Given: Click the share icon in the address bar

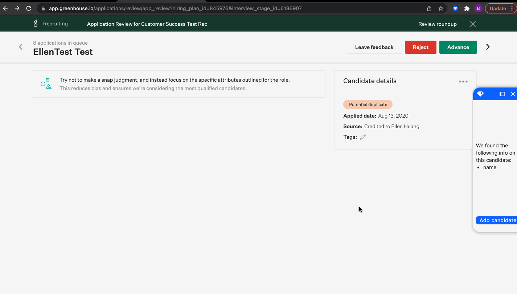Looking at the screenshot, I should coord(429,8).
